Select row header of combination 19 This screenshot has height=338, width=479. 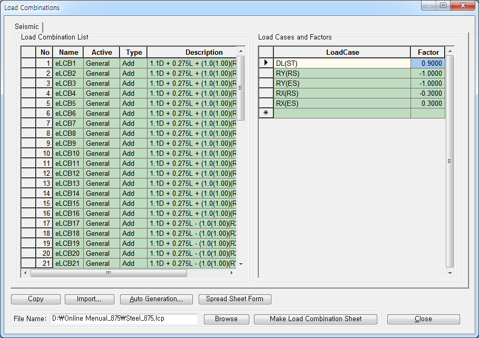(28, 243)
